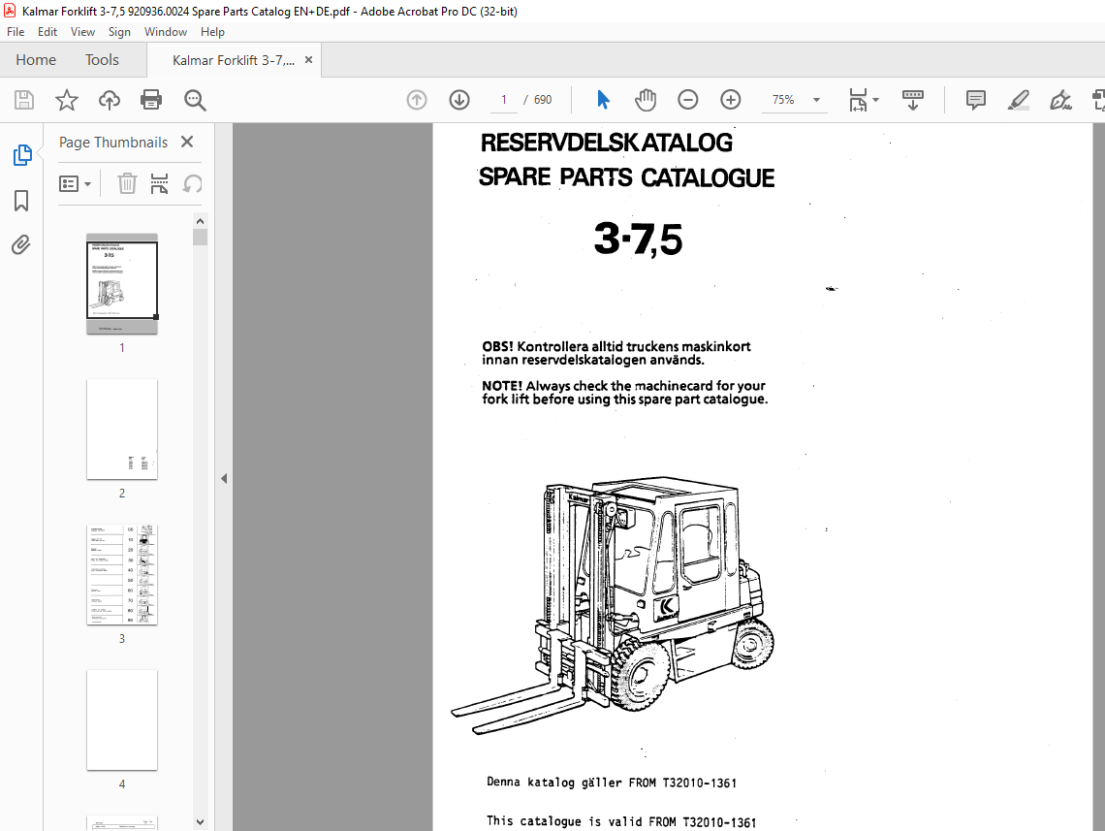Click the print pages icon in the thumbnails panel

tap(159, 184)
